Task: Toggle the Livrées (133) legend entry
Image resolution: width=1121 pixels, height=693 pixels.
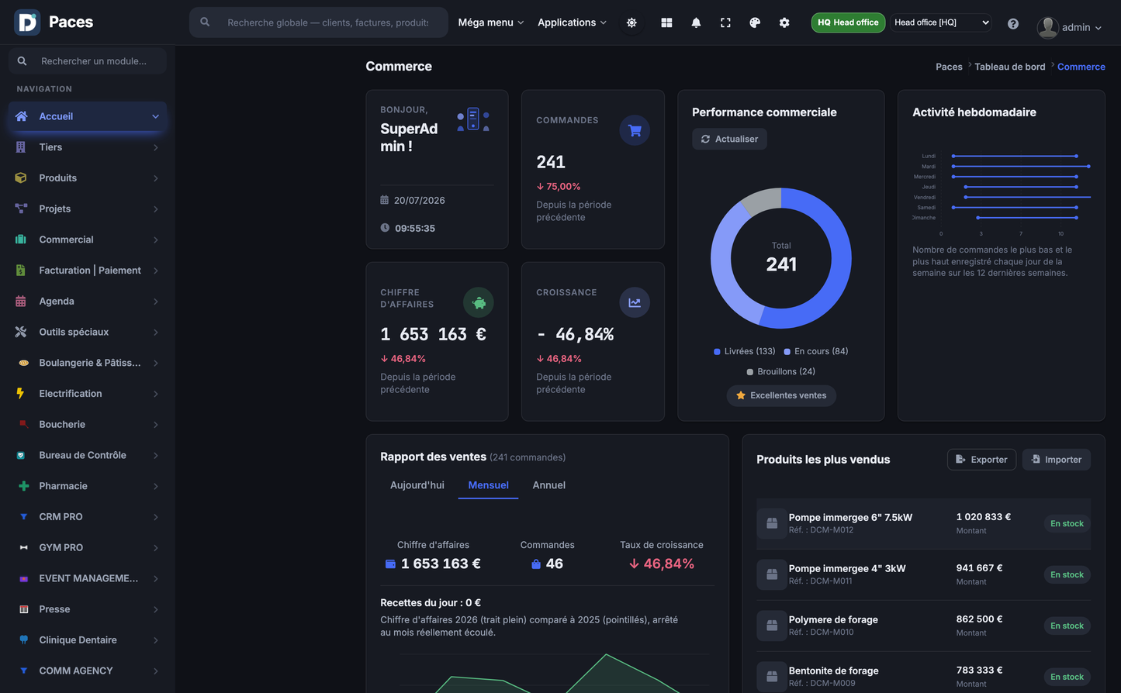Action: coord(744,351)
